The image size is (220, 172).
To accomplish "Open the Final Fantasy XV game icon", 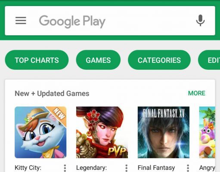I will pyautogui.click(x=164, y=132).
